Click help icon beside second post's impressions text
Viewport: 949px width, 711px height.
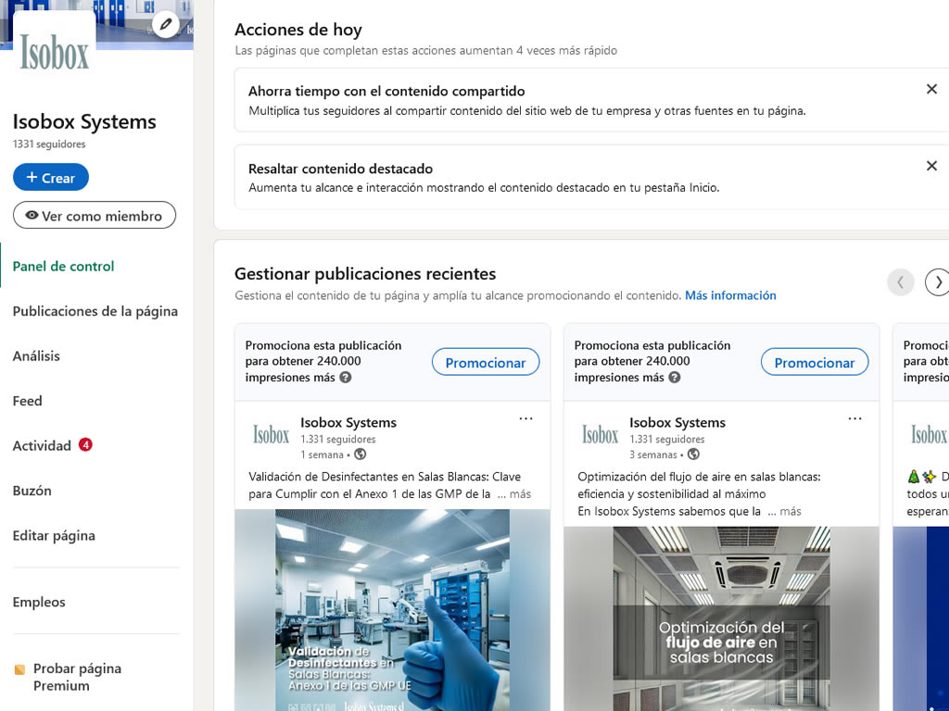pos(675,378)
